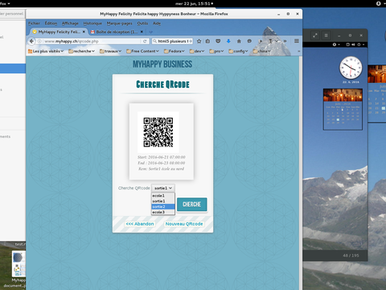This screenshot has width=386, height=290.
Task: Click the volume icon in the viewer's black bar
Action: tap(353, 44)
